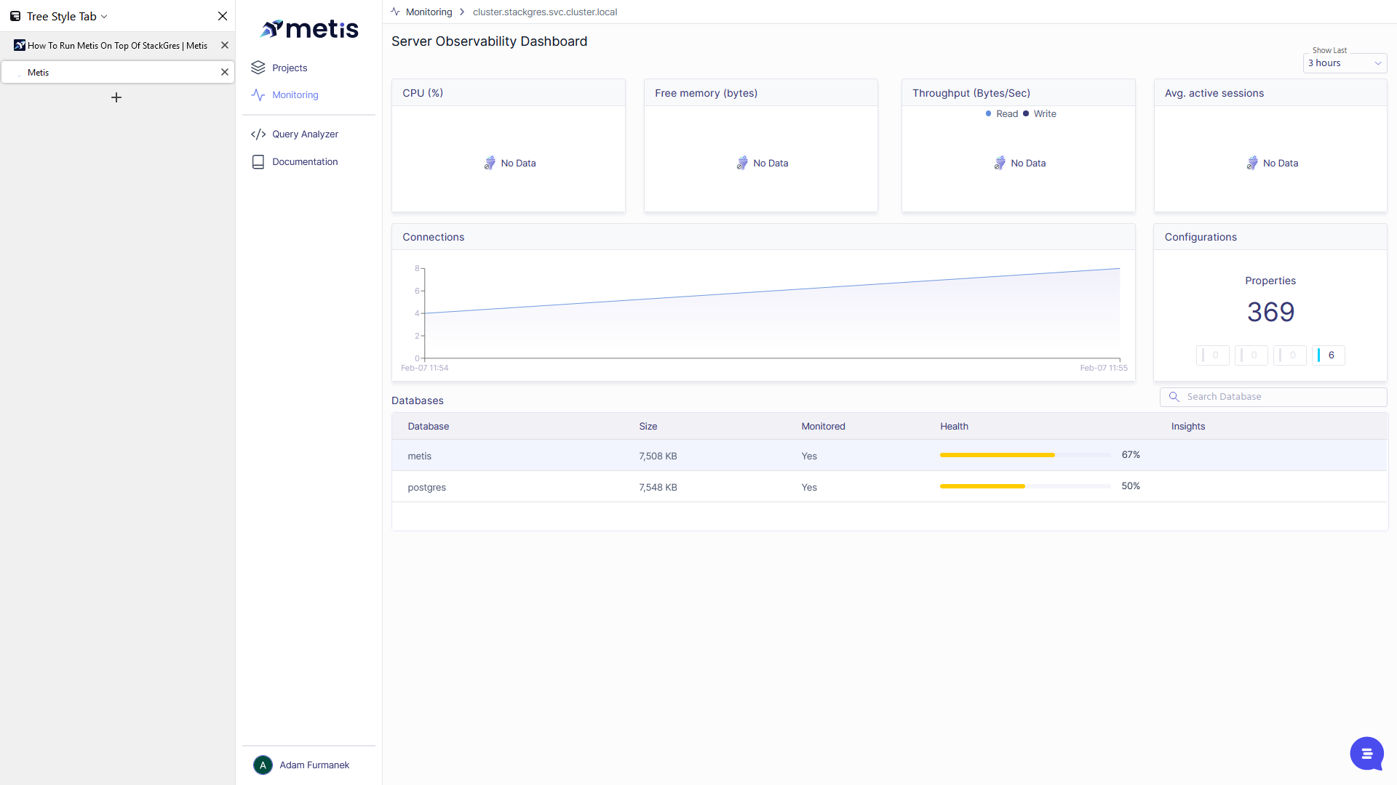Click the Adam Furmanek avatar icon
This screenshot has width=1397, height=785.
point(263,765)
